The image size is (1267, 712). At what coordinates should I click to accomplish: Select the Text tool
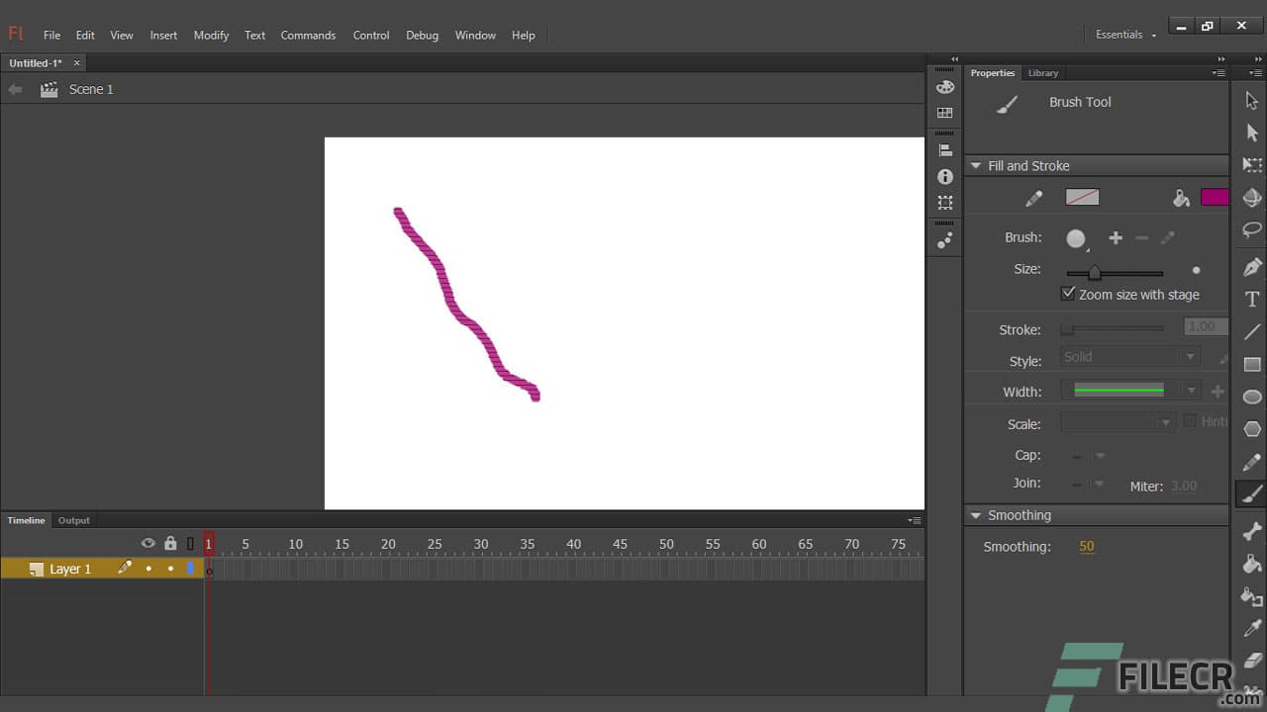pyautogui.click(x=1251, y=297)
